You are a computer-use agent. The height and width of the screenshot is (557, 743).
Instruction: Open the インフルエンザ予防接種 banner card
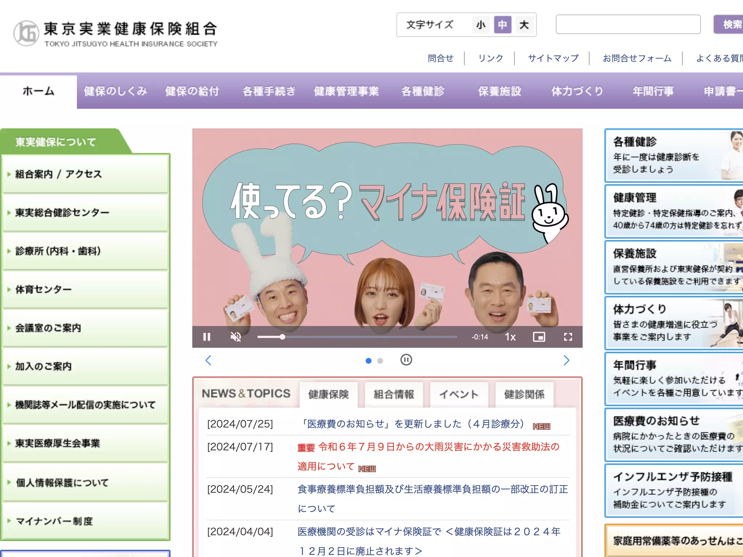pyautogui.click(x=674, y=490)
